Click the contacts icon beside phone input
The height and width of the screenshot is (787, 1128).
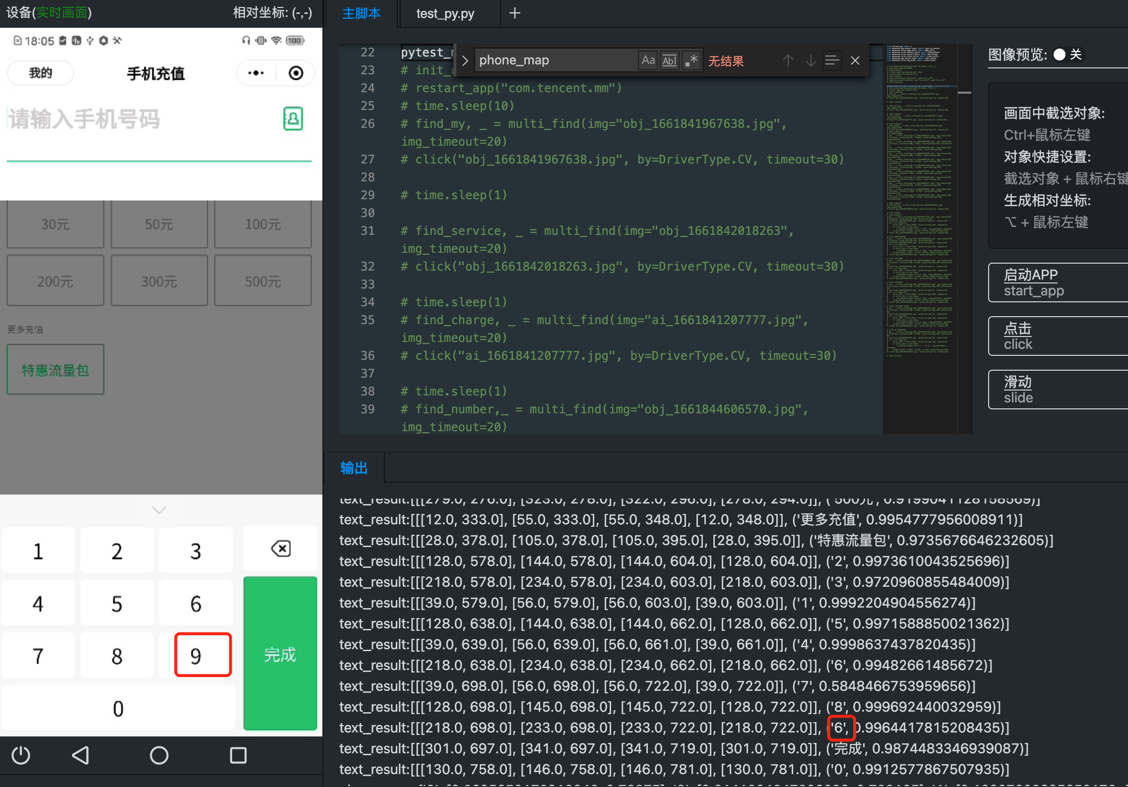coord(293,119)
